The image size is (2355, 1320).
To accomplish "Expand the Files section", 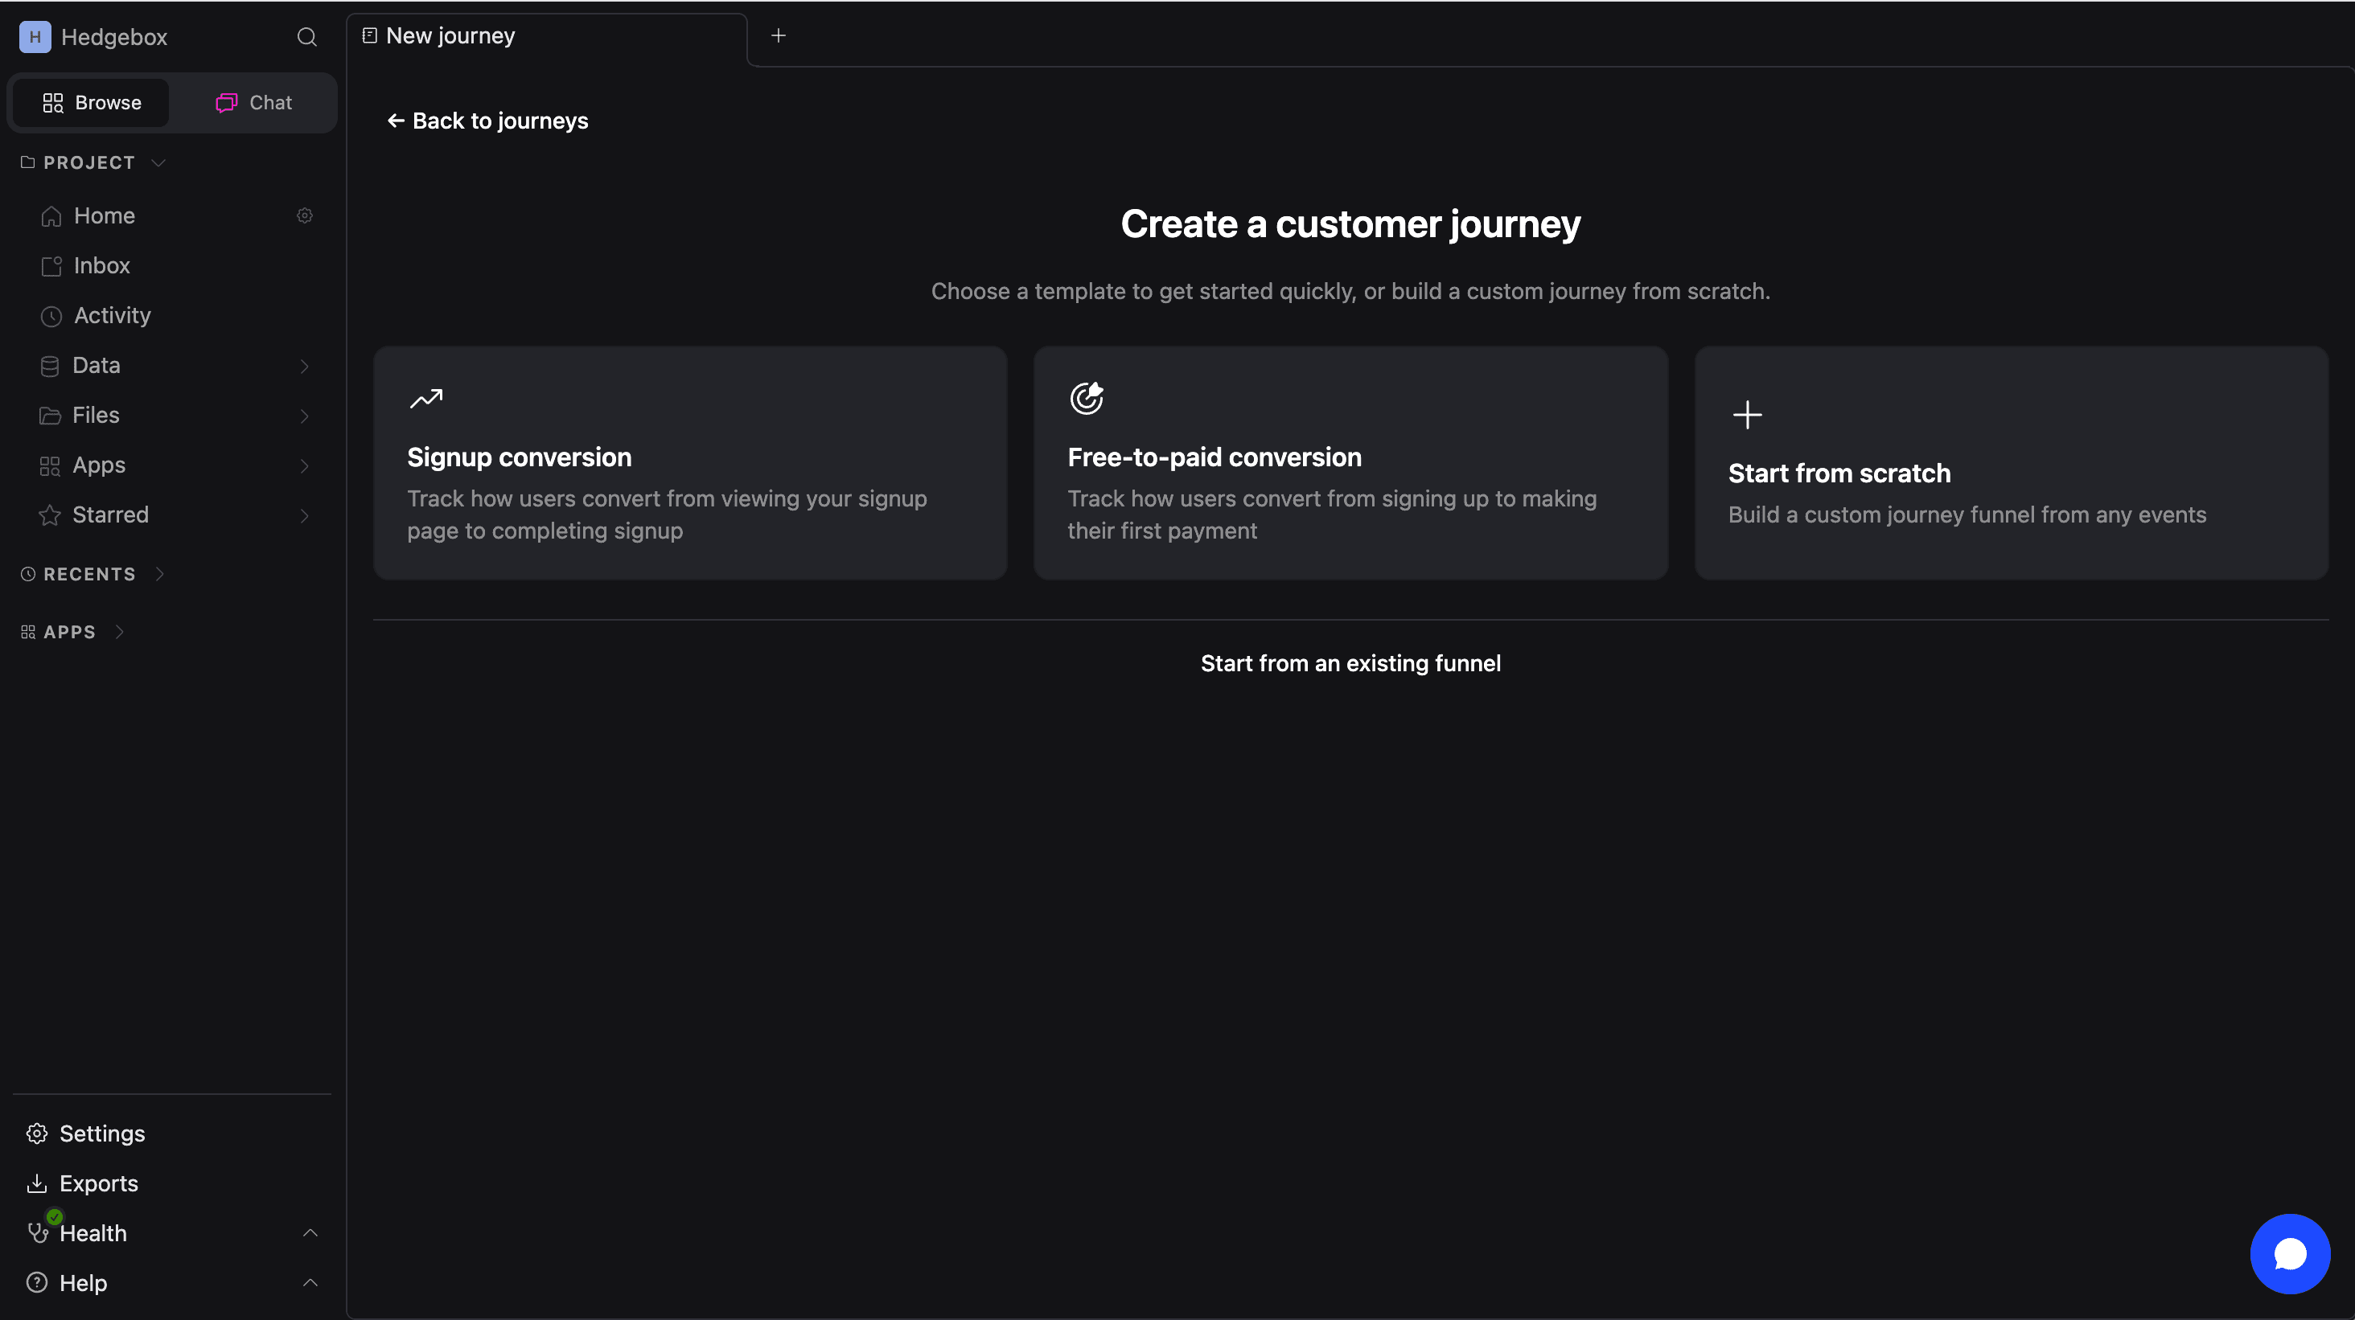I will [x=303, y=416].
